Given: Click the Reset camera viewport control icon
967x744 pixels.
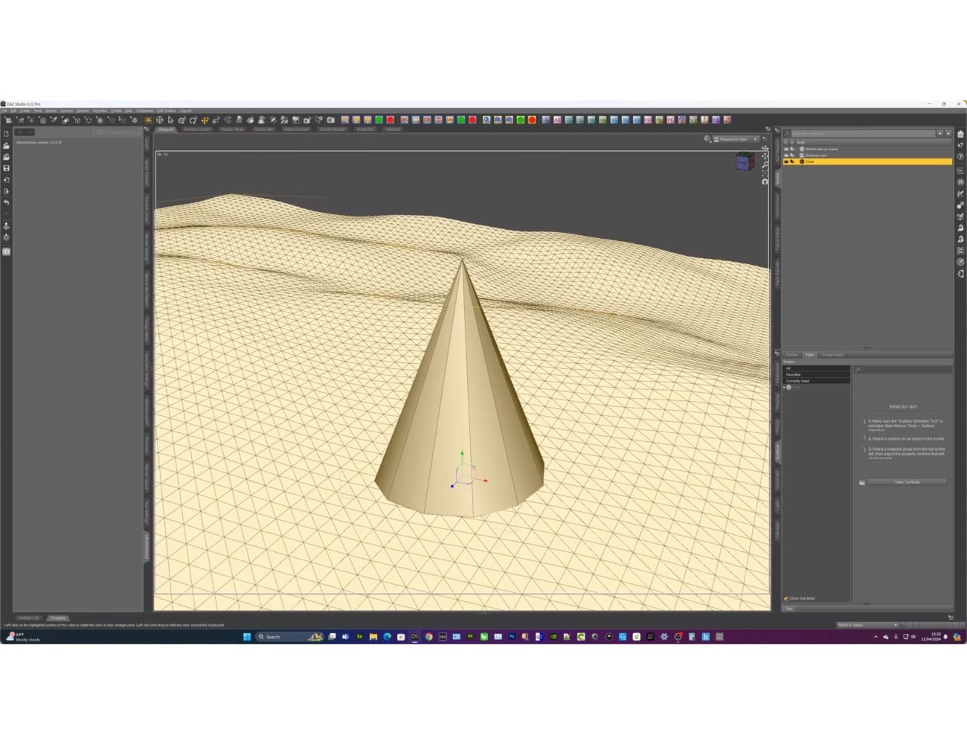Looking at the screenshot, I should 765,182.
